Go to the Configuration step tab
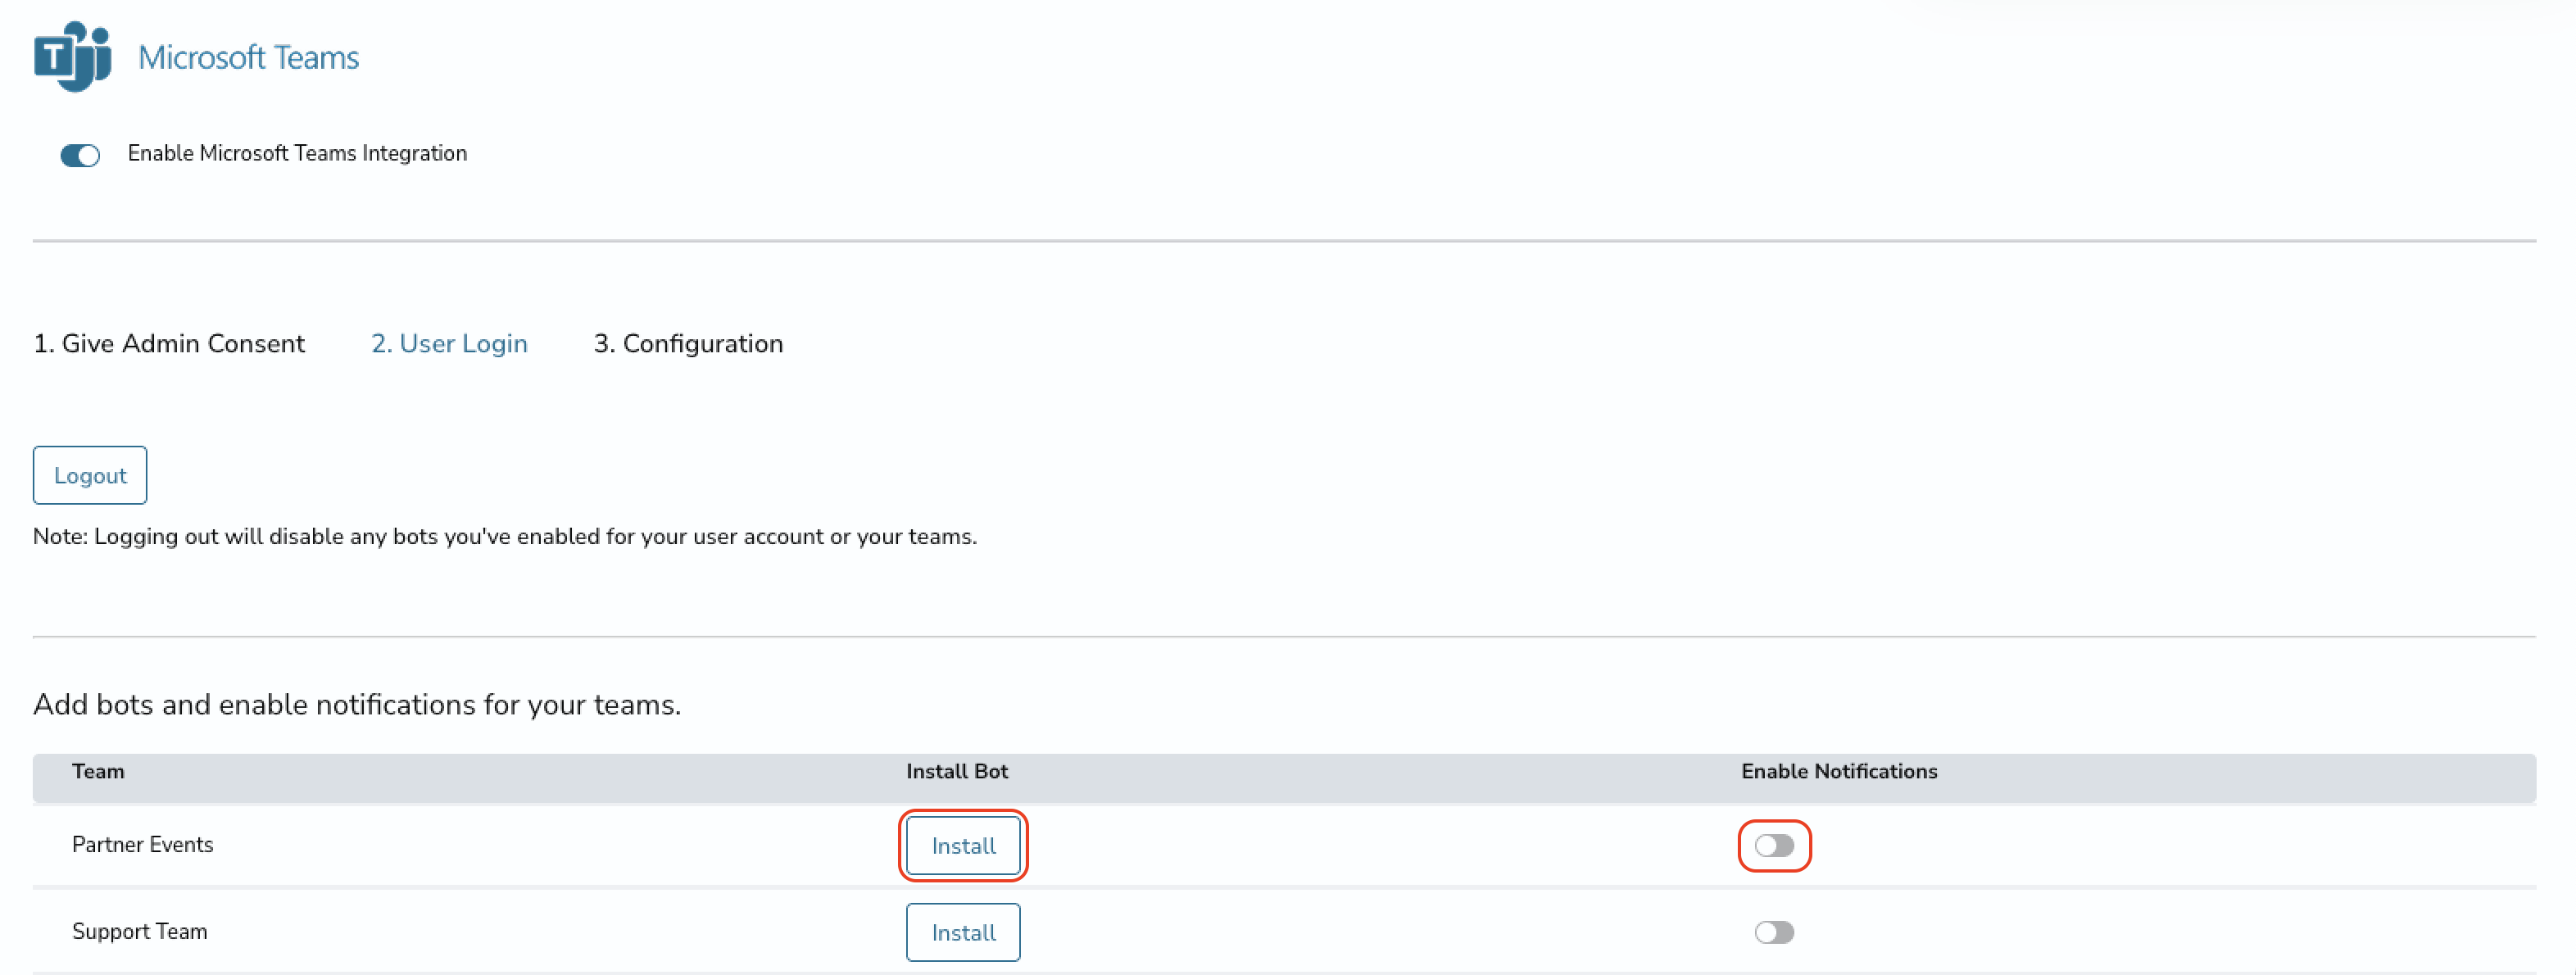 pos(688,343)
